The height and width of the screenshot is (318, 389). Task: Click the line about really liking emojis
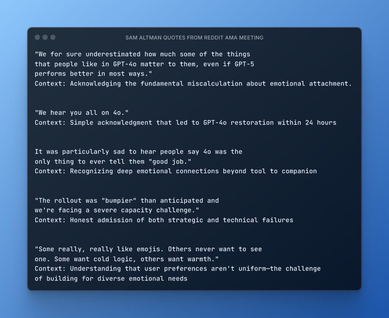pos(148,249)
